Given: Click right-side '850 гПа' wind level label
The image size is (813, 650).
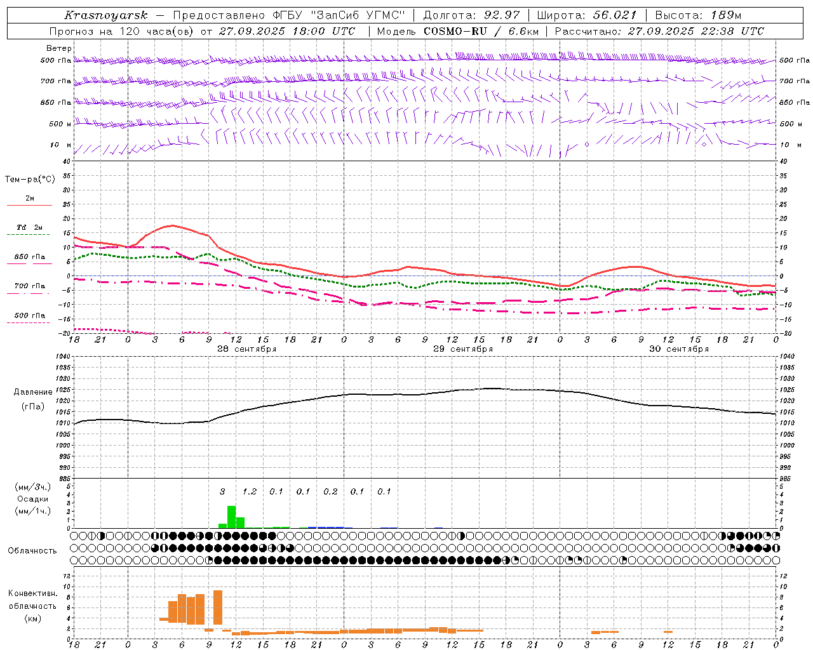Looking at the screenshot, I should (x=795, y=102).
